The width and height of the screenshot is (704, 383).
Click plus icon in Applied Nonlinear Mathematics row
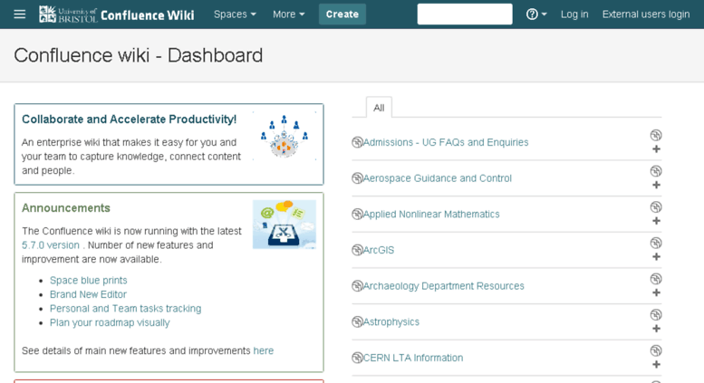coord(656,221)
